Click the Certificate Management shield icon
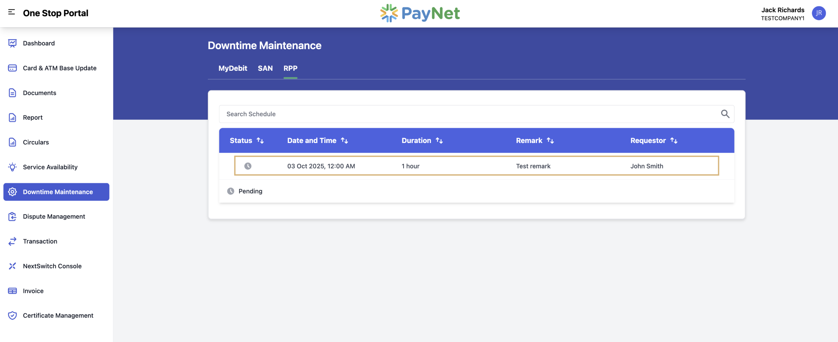 (12, 315)
